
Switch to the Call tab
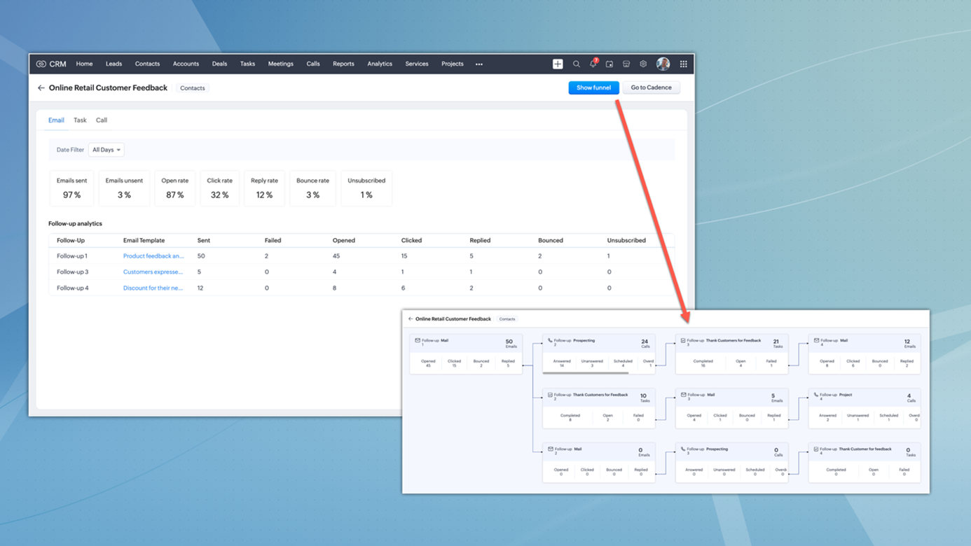coord(102,120)
